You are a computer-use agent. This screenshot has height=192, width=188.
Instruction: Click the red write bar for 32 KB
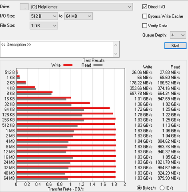tap(53, 103)
